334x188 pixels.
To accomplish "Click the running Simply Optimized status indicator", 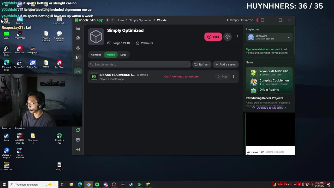I will 240,20.
